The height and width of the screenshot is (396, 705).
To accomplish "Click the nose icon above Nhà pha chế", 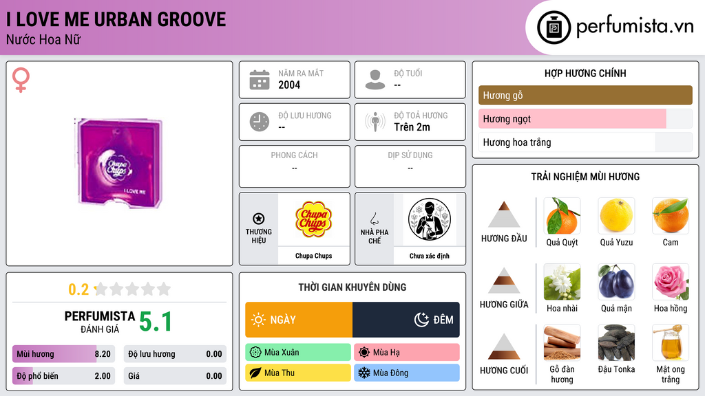I will [374, 219].
